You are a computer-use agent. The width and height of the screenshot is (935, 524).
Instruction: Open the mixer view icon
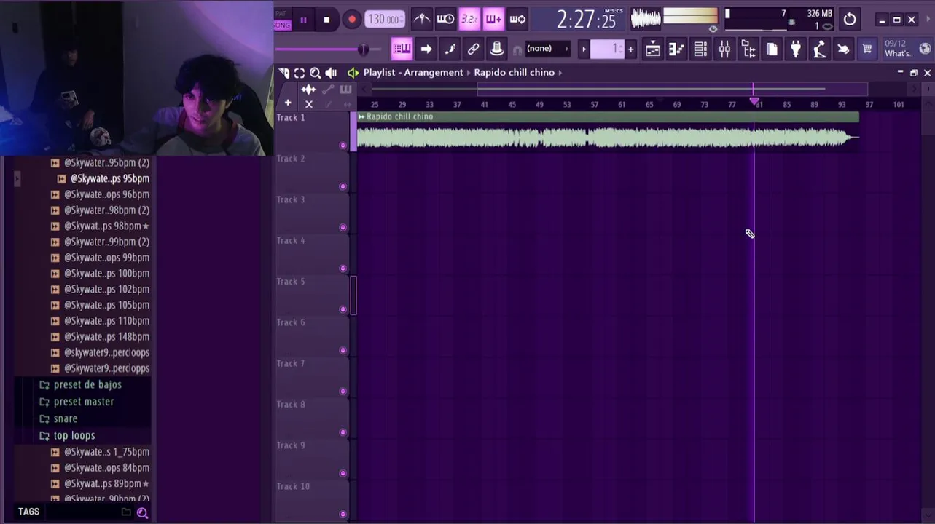point(724,49)
